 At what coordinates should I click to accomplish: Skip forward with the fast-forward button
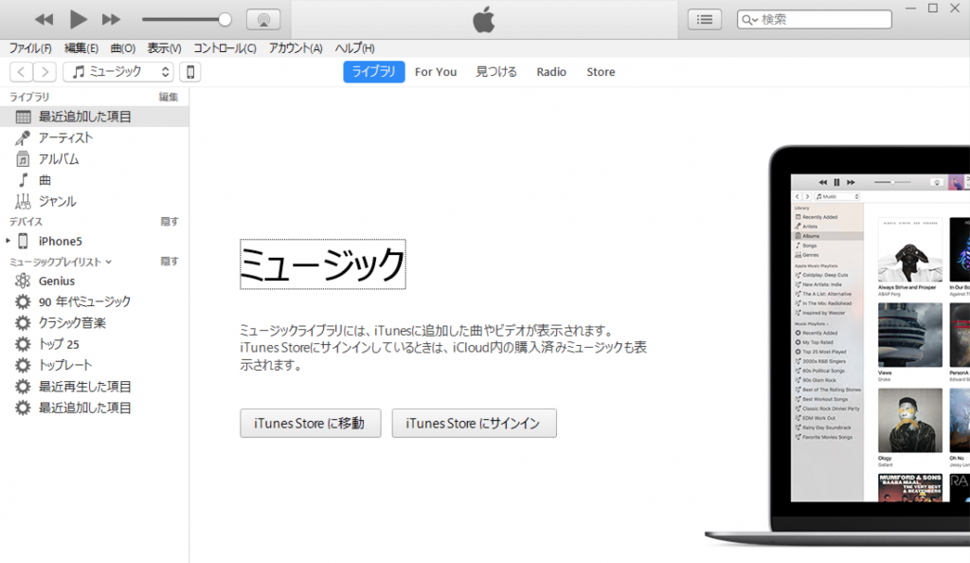tap(112, 20)
